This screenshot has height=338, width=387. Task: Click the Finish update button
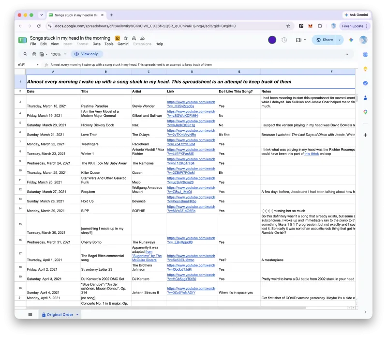tap(355, 26)
